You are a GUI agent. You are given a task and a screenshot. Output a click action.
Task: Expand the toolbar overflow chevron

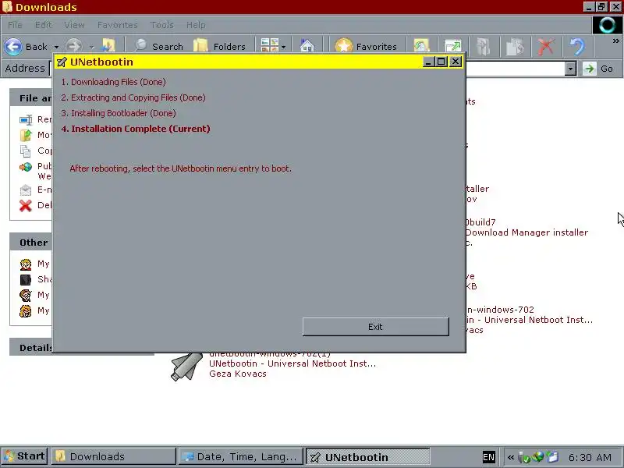pos(615,41)
